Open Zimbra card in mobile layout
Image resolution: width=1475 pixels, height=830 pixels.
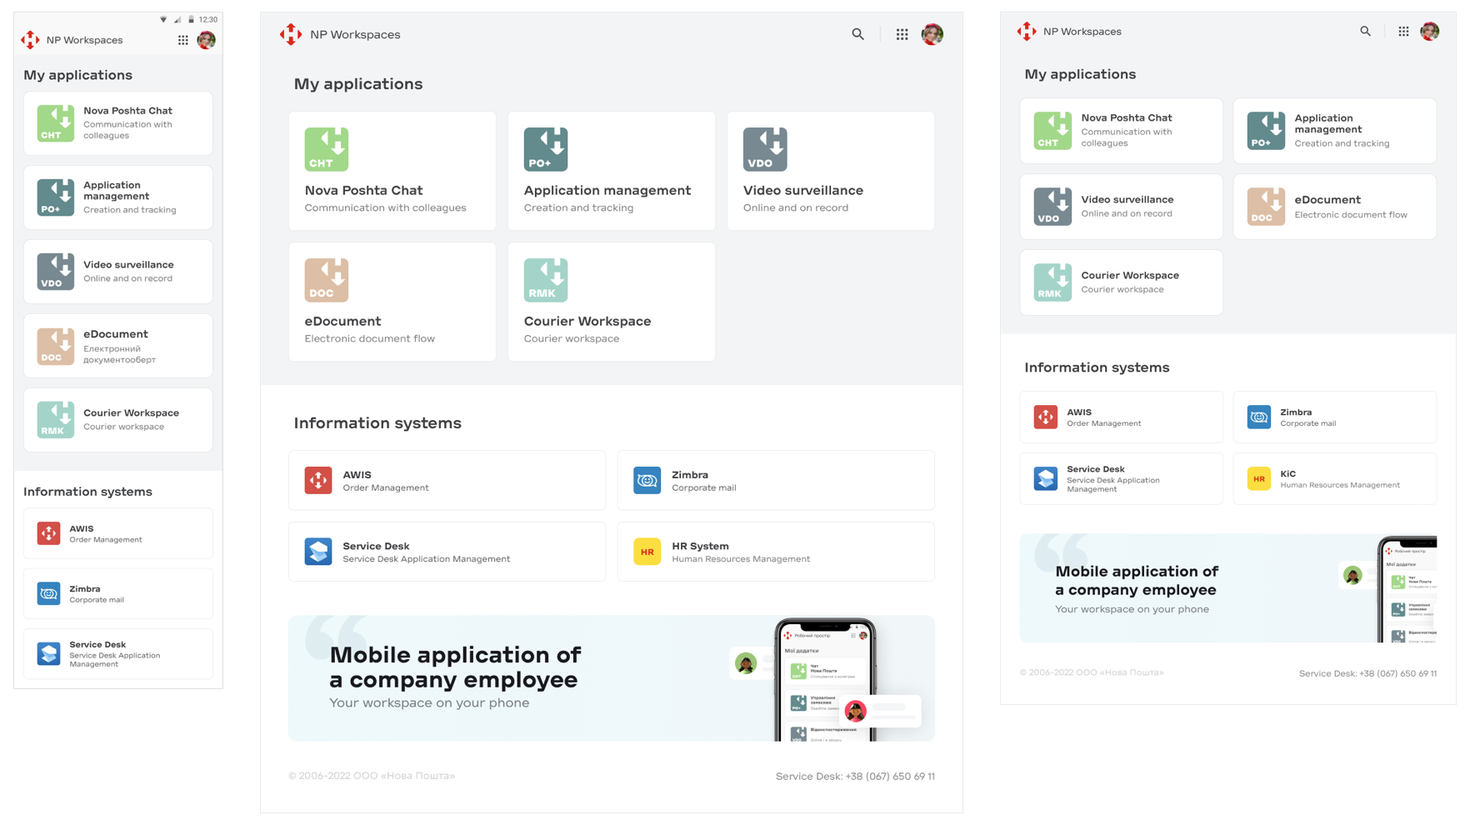(118, 593)
